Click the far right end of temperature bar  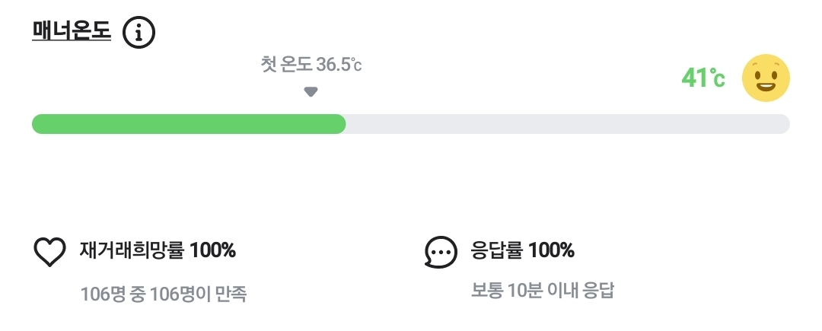click(x=784, y=124)
